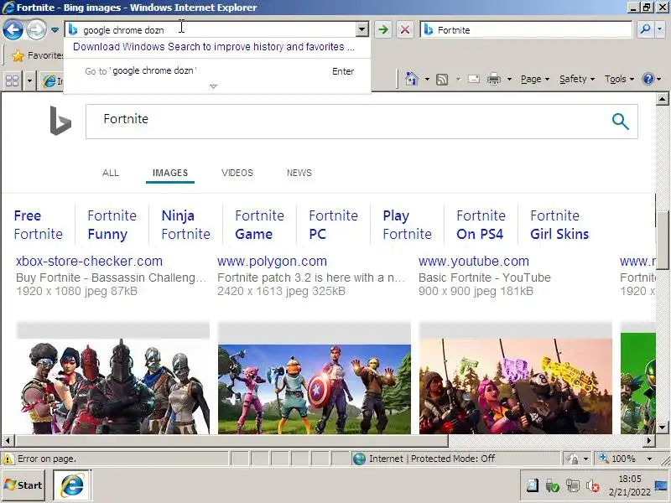The height and width of the screenshot is (503, 671).
Task: Click the vertical scrollbar down arrow
Action: point(662,427)
